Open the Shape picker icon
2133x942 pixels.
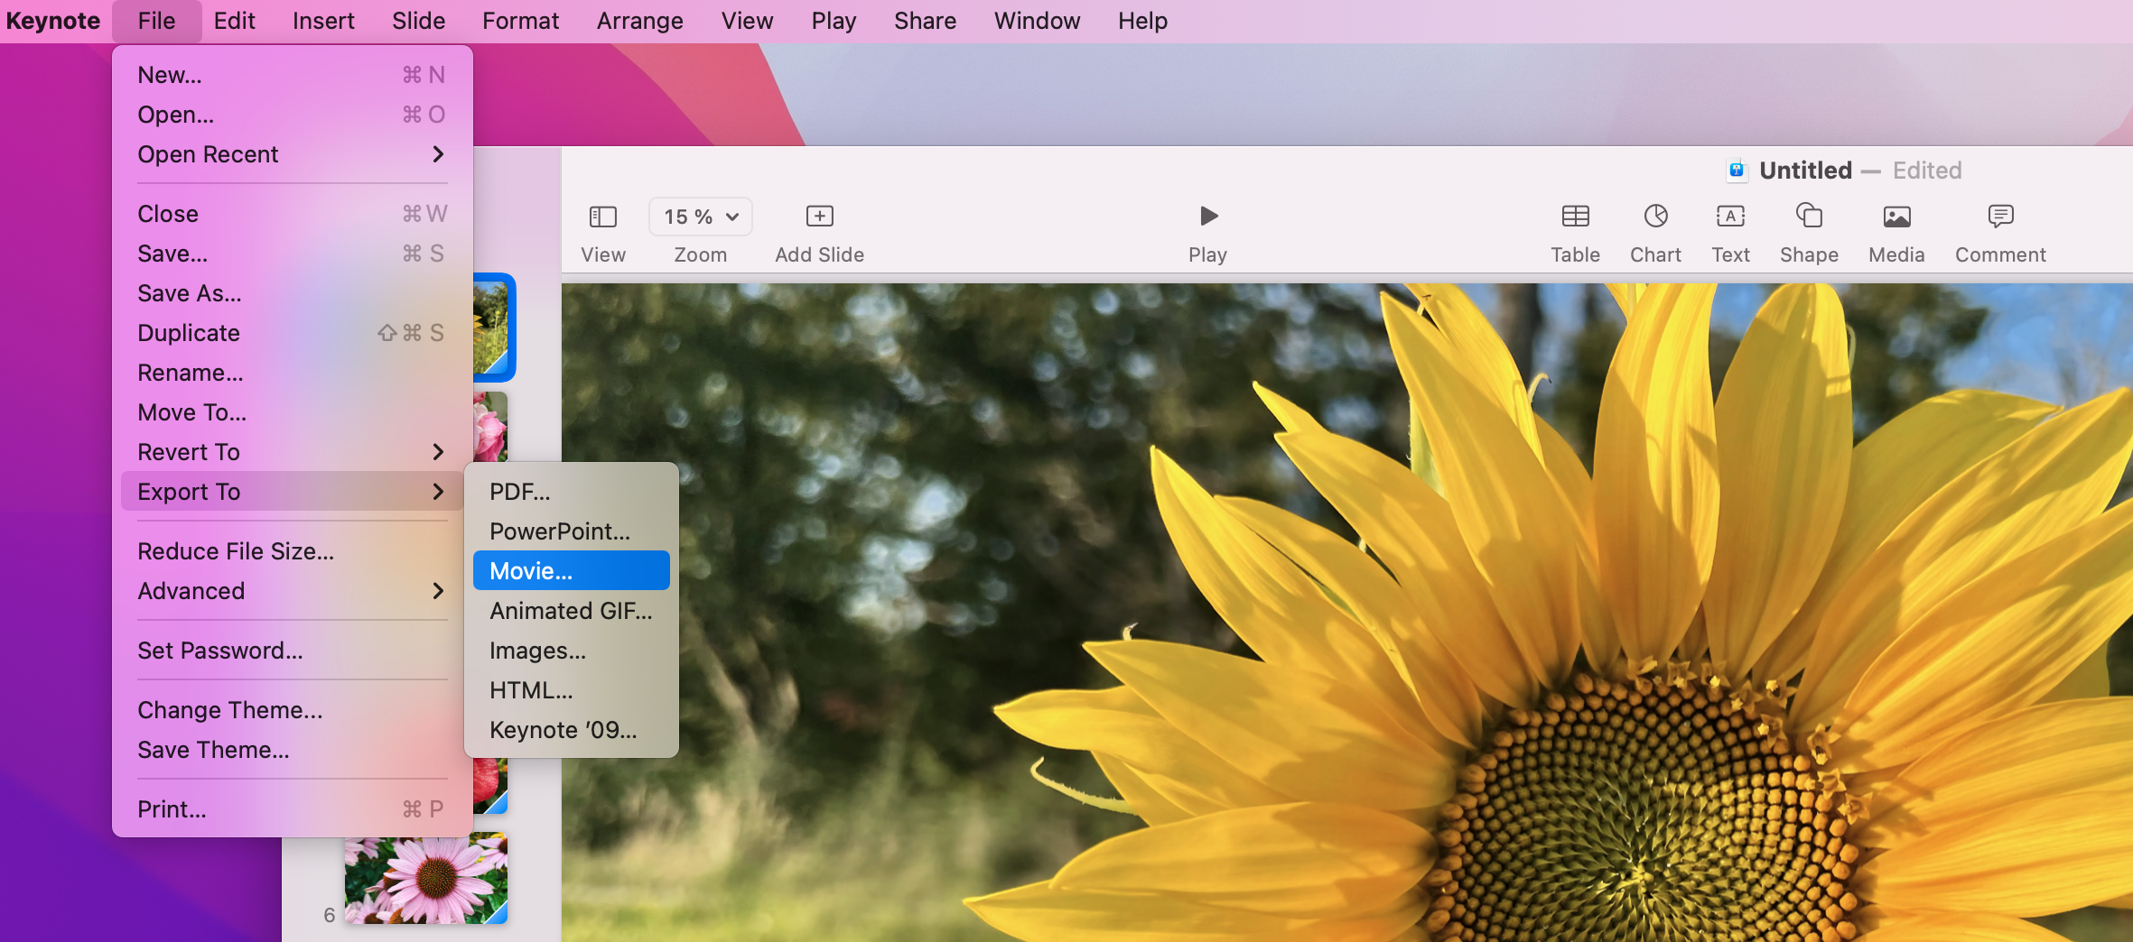pos(1809,217)
